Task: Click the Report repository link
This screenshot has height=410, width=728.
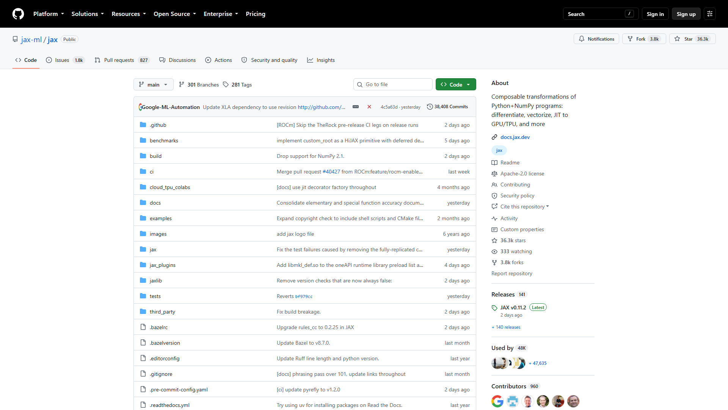Action: tap(511, 273)
